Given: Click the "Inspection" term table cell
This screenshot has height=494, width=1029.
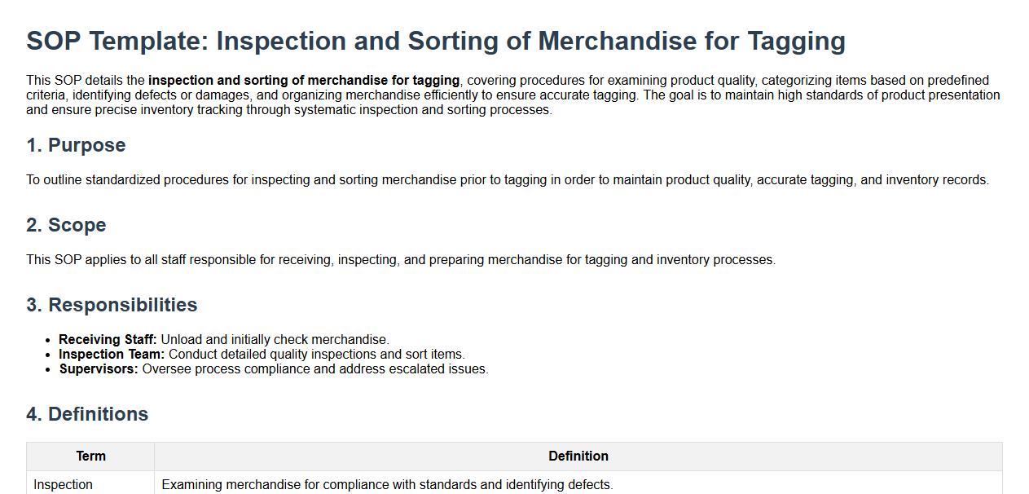Looking at the screenshot, I should point(63,485).
